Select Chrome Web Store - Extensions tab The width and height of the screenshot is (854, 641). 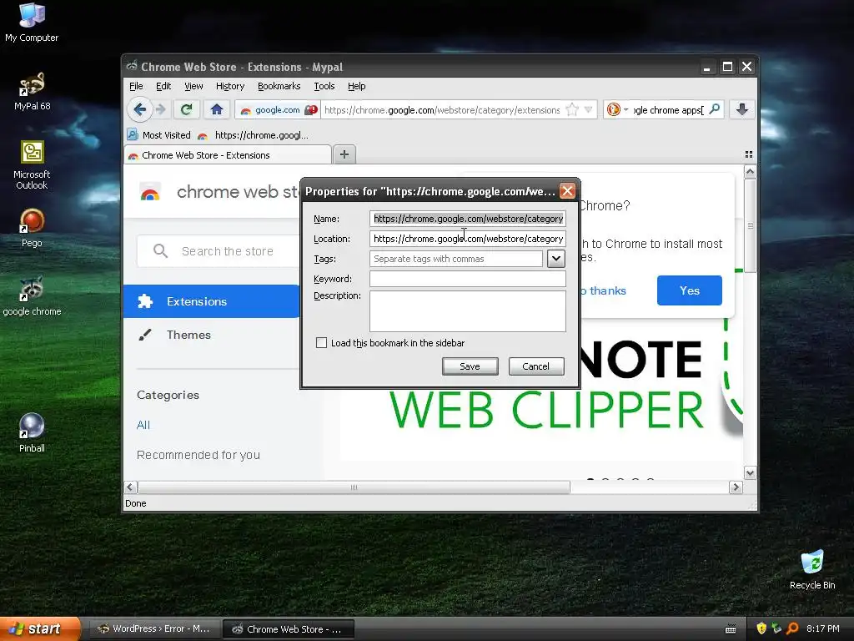pyautogui.click(x=228, y=155)
